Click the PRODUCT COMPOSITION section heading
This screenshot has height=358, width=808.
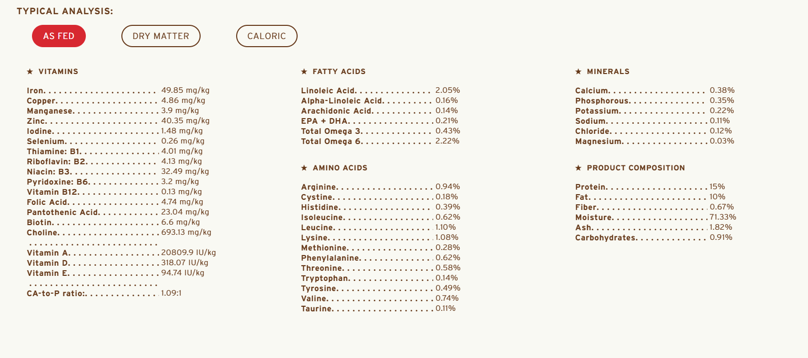tap(636, 168)
